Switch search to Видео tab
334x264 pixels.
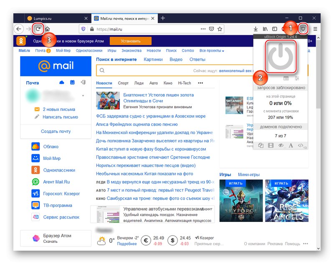tap(176, 60)
